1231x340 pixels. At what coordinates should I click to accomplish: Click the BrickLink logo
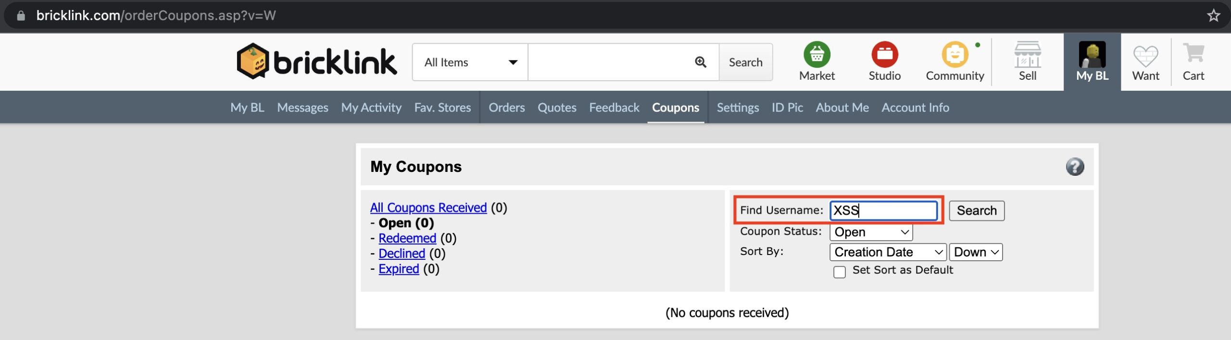[x=316, y=61]
